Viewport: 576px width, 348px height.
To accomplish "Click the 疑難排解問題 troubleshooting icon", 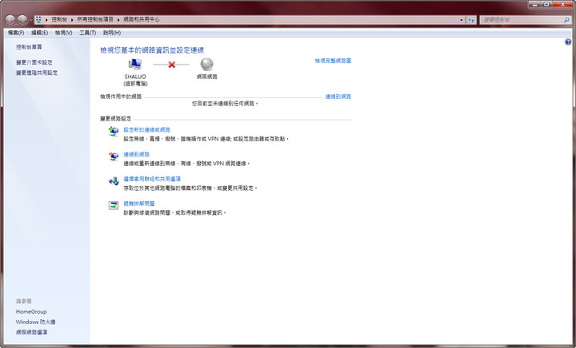I will pyautogui.click(x=114, y=205).
